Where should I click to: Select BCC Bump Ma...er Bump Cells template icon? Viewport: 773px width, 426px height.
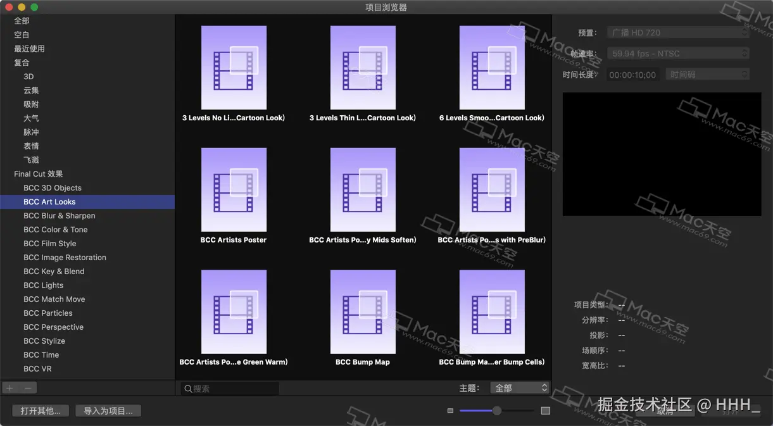click(492, 311)
